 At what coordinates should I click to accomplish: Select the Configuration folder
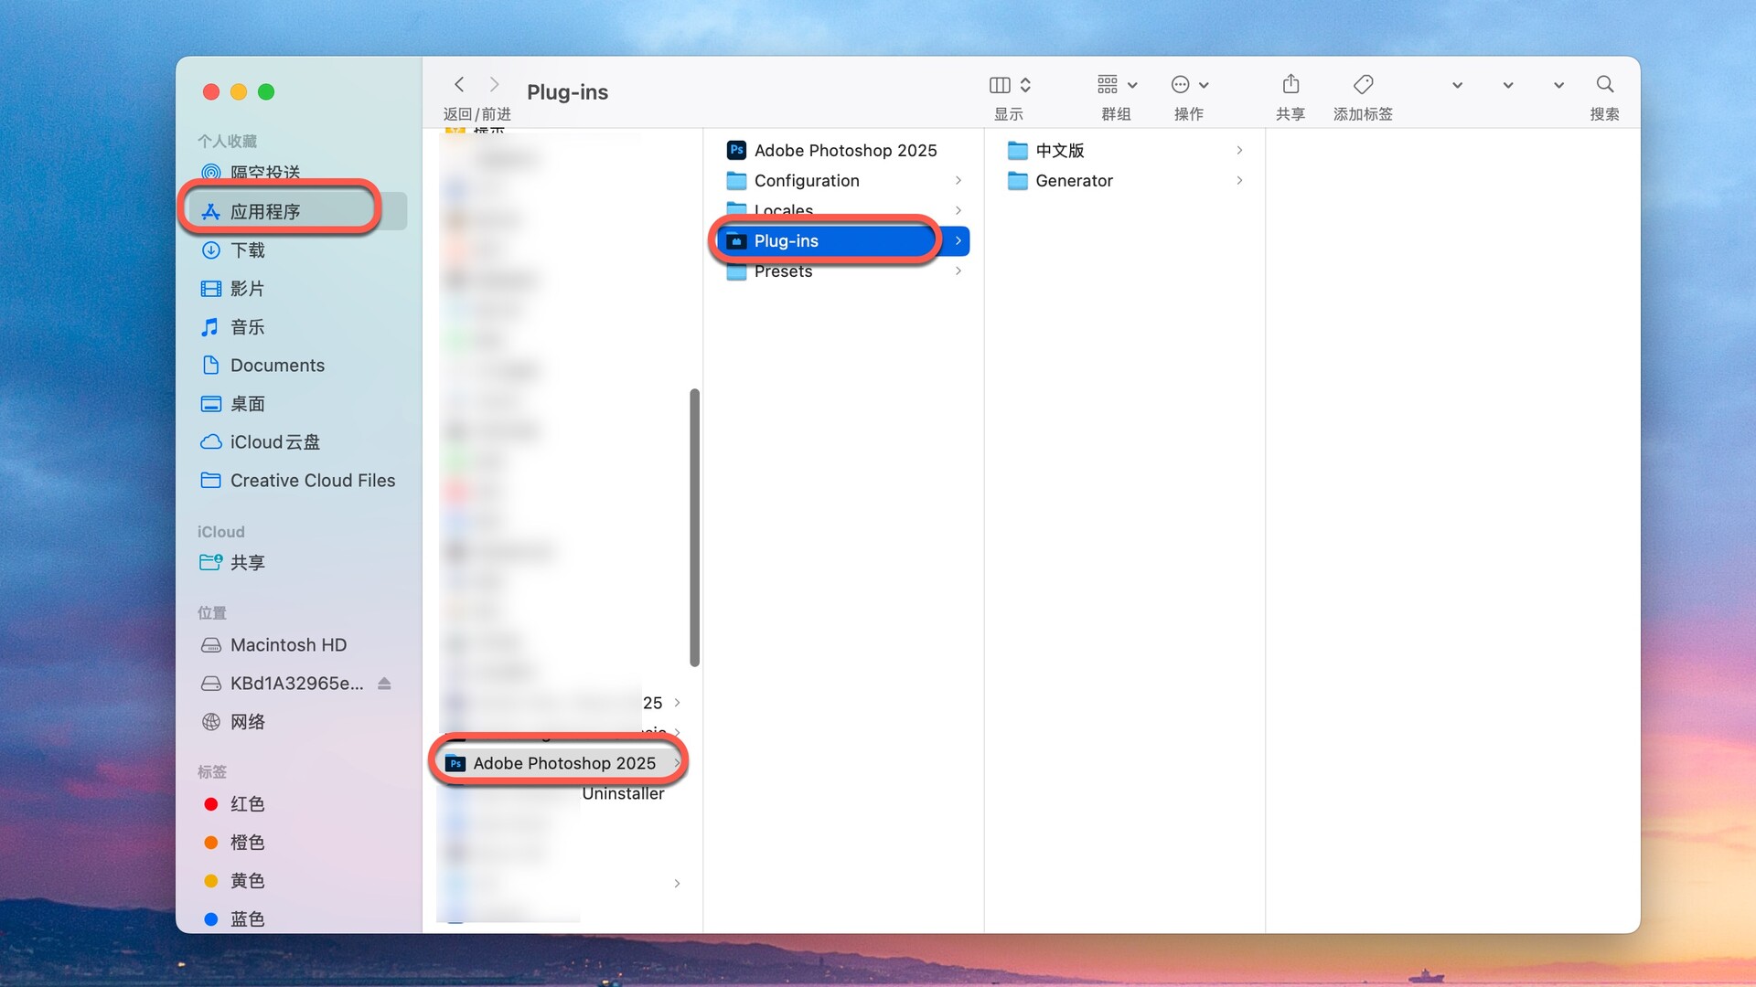pos(806,180)
